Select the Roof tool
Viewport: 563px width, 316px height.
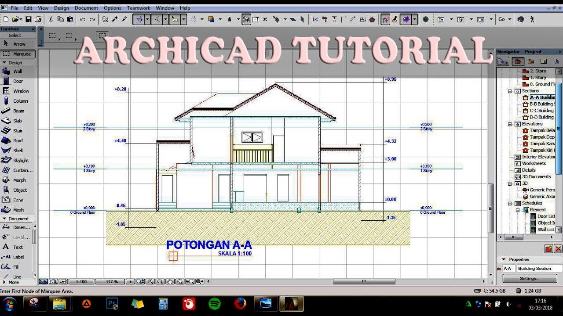(18, 140)
